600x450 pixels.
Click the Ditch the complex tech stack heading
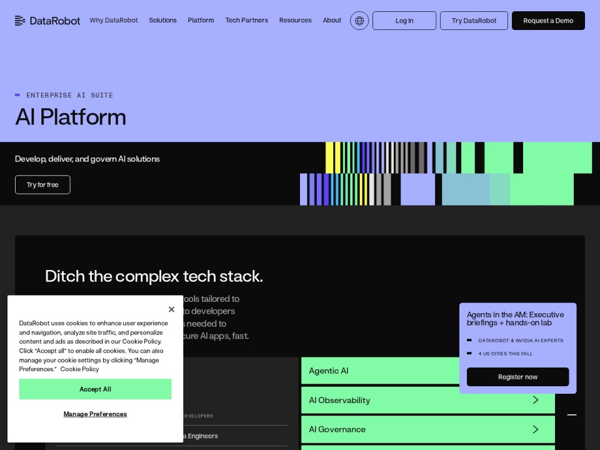(154, 276)
